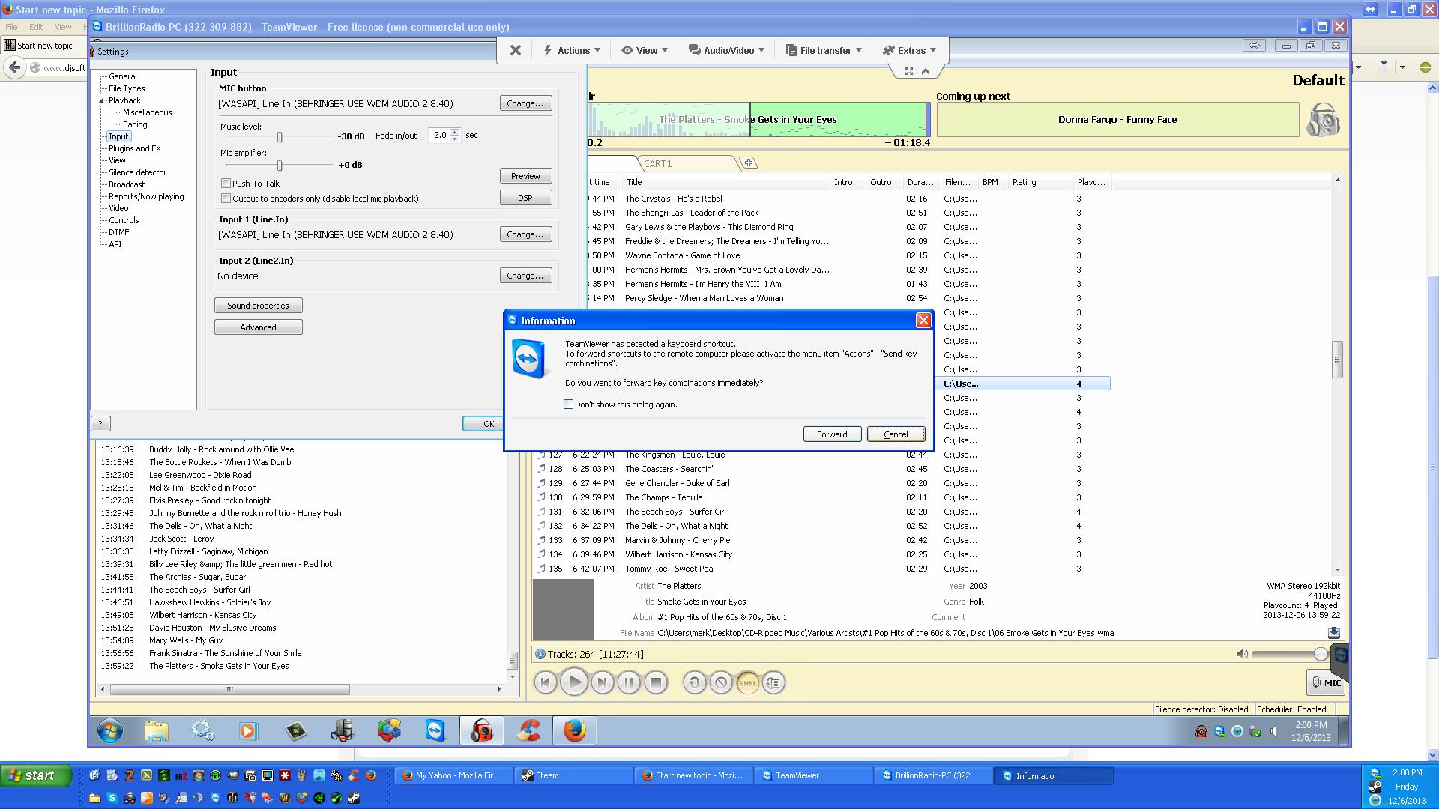
Task: Click remote taskbar CCleaner icon
Action: click(x=529, y=730)
